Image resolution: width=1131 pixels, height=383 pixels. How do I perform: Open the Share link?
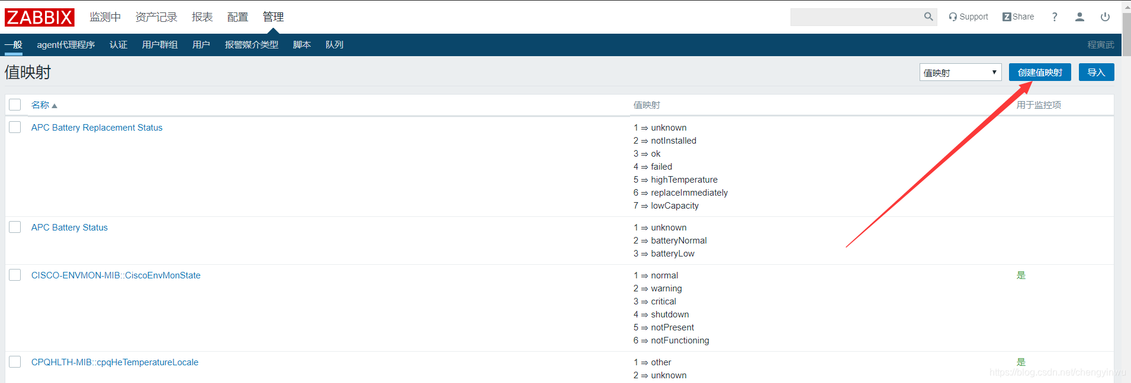pyautogui.click(x=1018, y=17)
